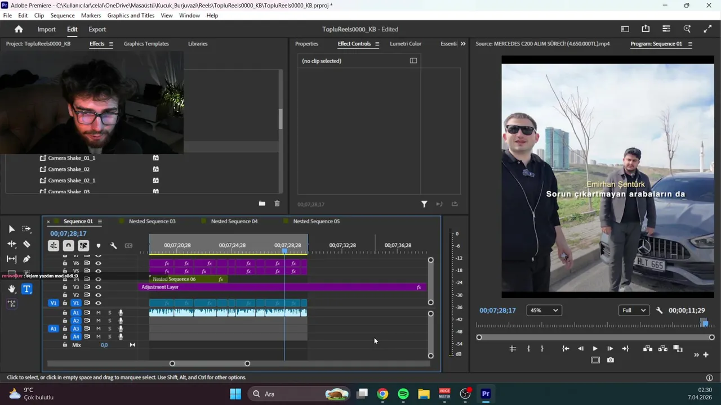Select the Track Select Forward tool
This screenshot has width=721, height=405.
[x=26, y=229]
